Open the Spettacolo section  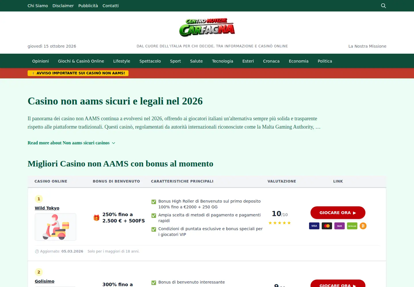(x=150, y=61)
